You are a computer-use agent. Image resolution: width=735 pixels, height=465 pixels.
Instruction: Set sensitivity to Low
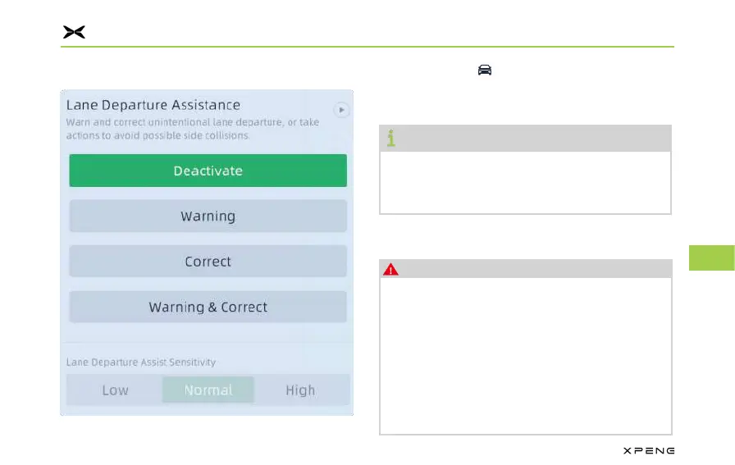(115, 390)
